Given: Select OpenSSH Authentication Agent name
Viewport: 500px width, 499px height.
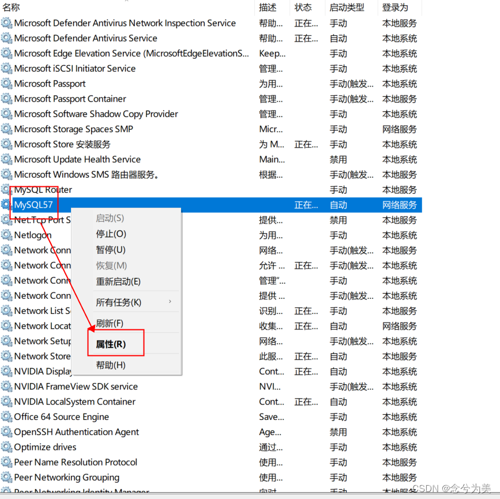Looking at the screenshot, I should pyautogui.click(x=77, y=432).
